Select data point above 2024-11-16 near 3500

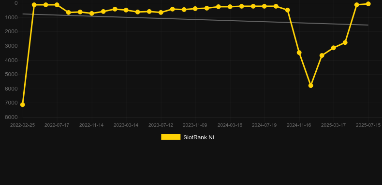pos(299,53)
